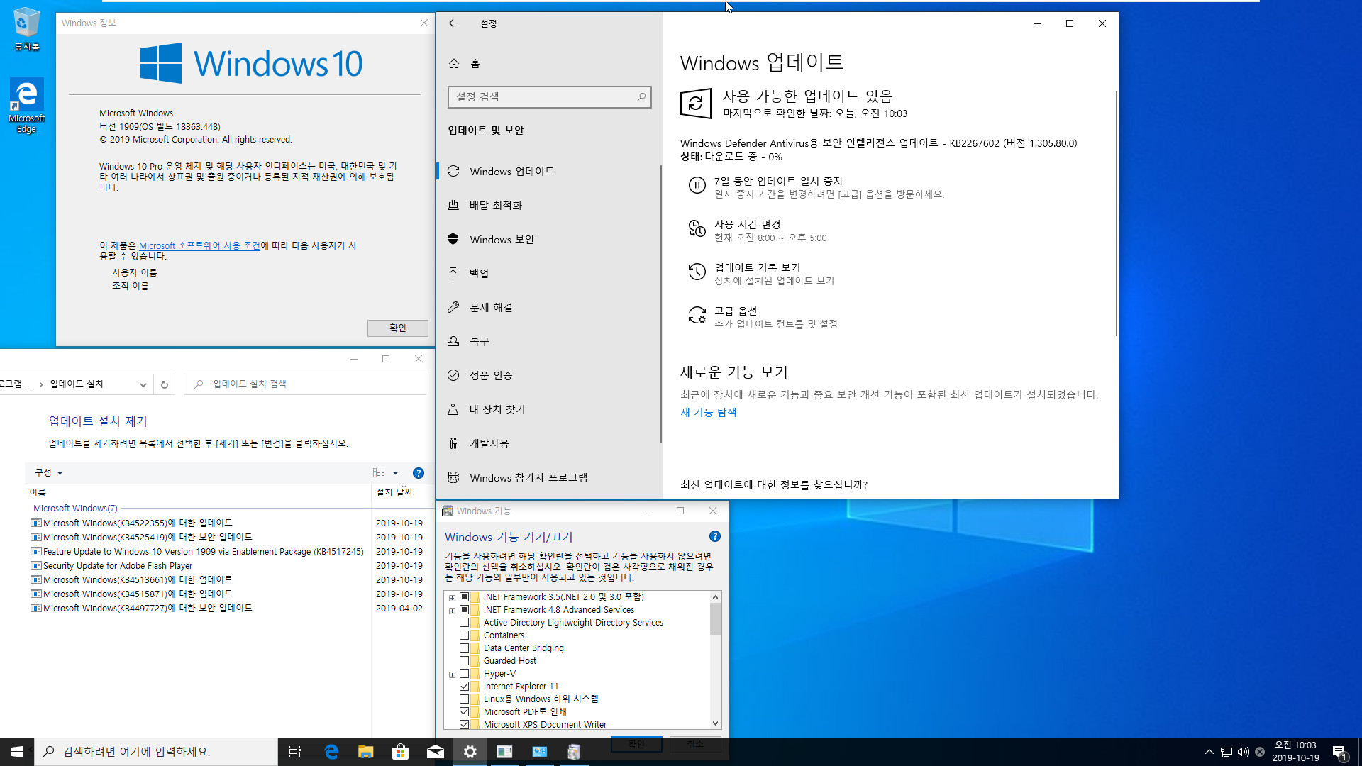Show hidden tray icons chevron

coord(1209,752)
